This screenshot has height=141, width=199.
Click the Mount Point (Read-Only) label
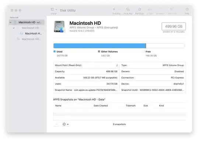click(x=69, y=65)
